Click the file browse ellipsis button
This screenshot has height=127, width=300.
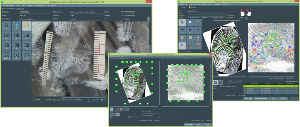click(149, 19)
